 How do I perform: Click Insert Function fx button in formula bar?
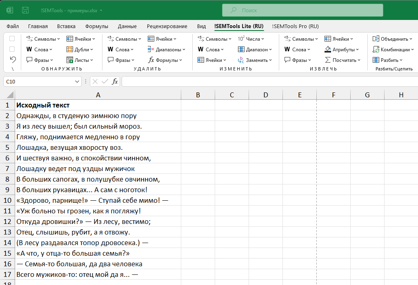pyautogui.click(x=115, y=81)
